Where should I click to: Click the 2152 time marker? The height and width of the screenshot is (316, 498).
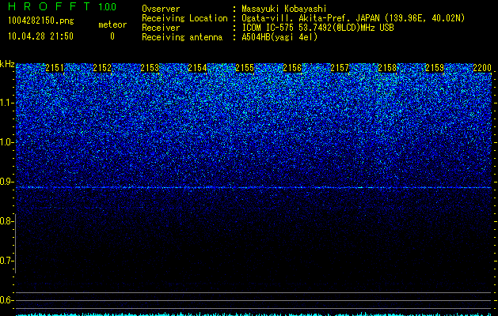tap(102, 68)
